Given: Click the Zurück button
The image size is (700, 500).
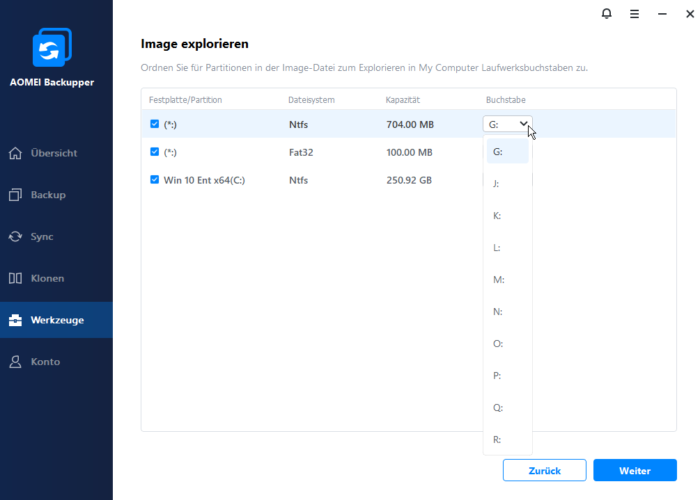Looking at the screenshot, I should pos(545,470).
